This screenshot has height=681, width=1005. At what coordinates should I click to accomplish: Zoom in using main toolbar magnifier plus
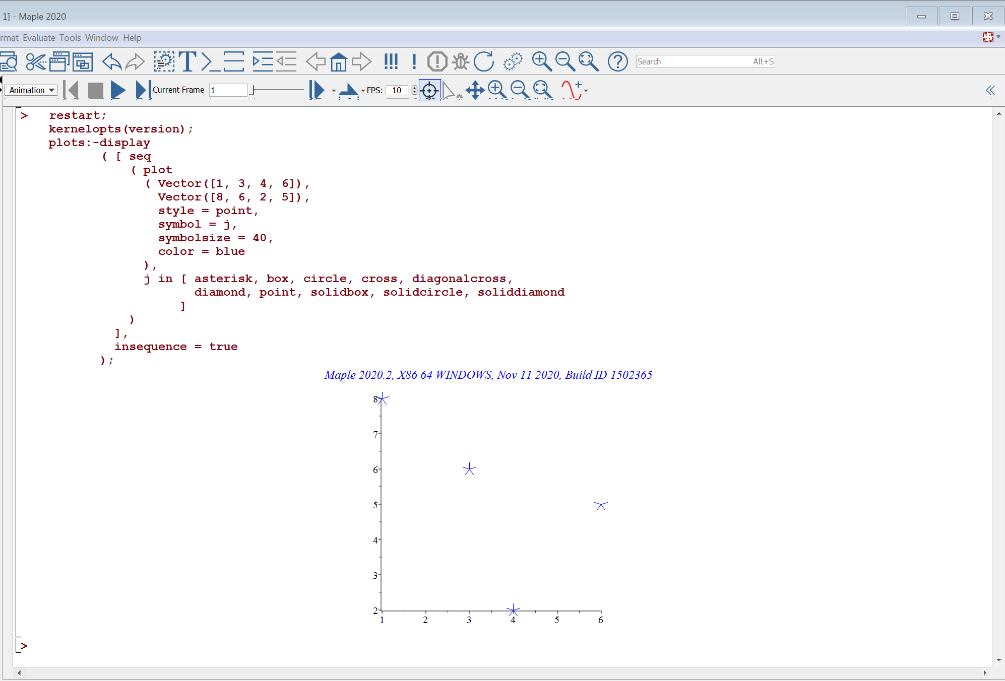[542, 61]
